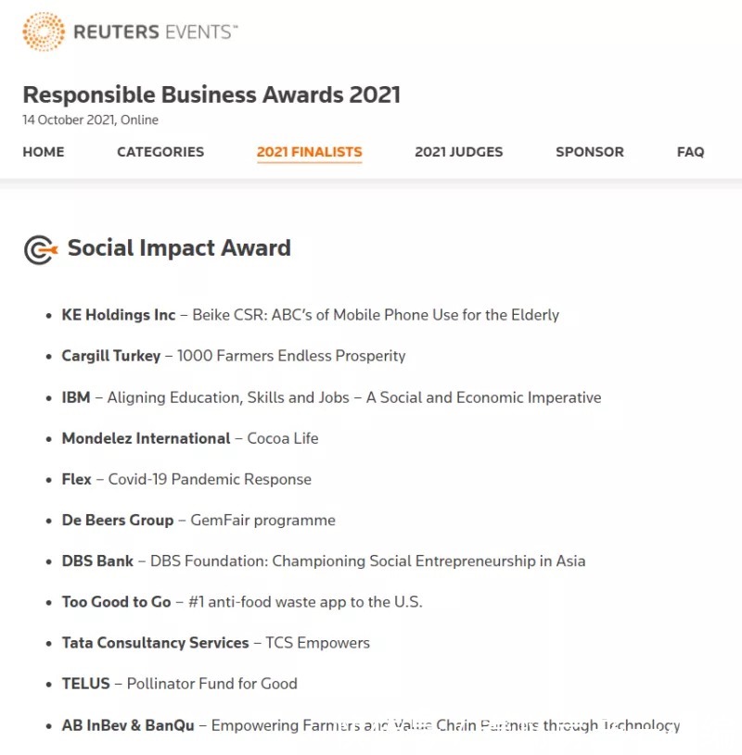This screenshot has height=755, width=742.
Task: Click the IBM finalist entry
Action: [x=331, y=397]
